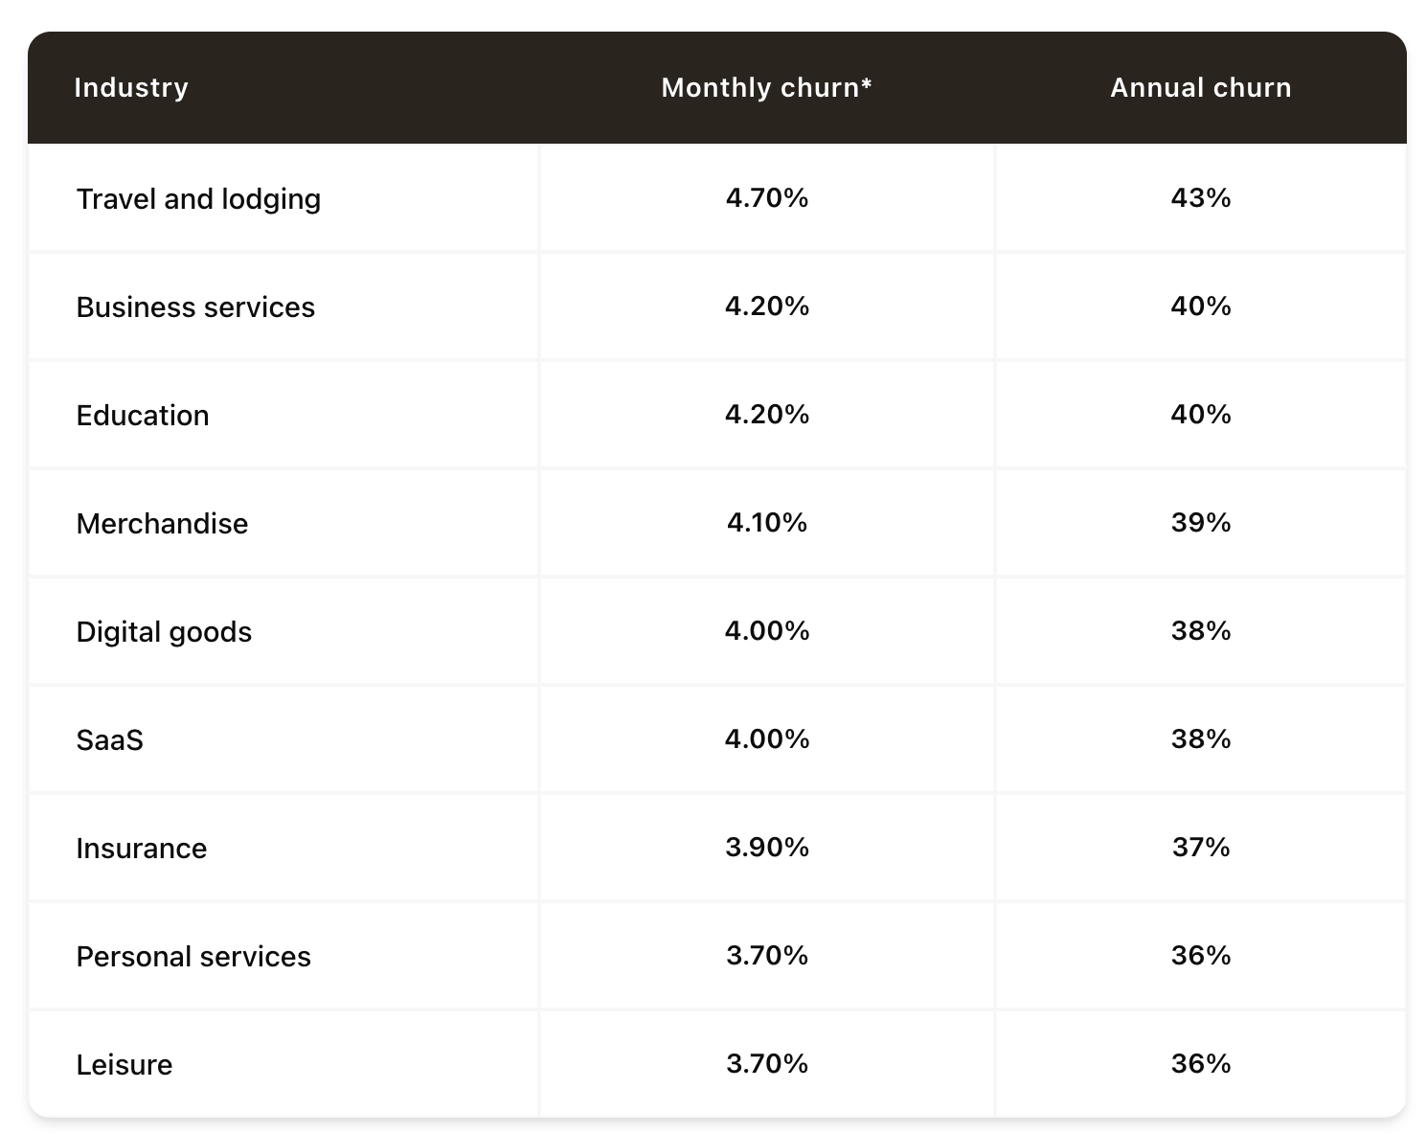Click Insurance's 3.90% monthly churn cell
This screenshot has width=1427, height=1134.
767,847
